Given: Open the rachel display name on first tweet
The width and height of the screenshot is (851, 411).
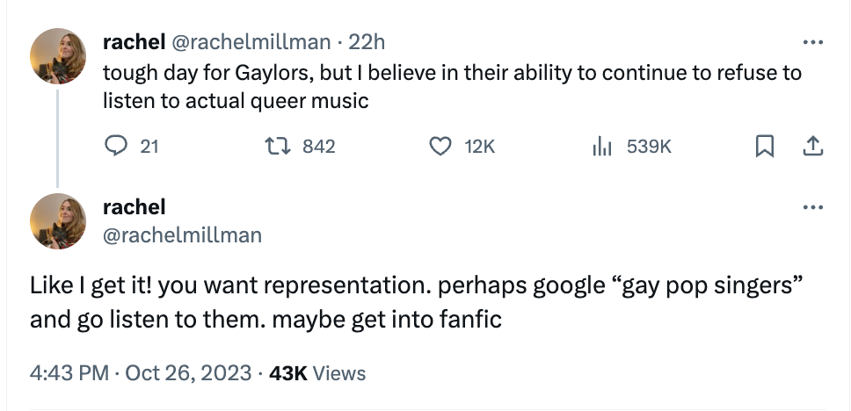Looking at the screenshot, I should pyautogui.click(x=134, y=41).
